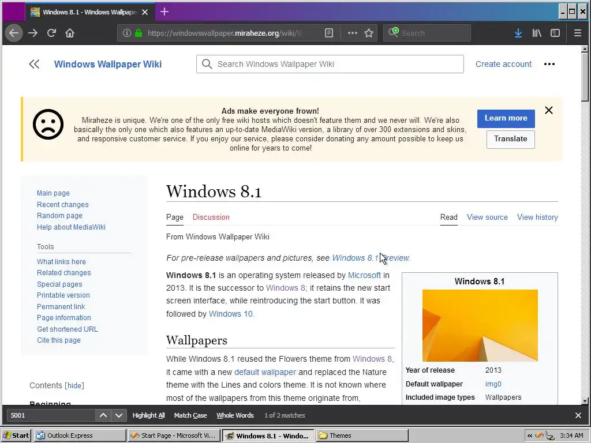Focus the Search Windows Wallpaper Wiki field

[330, 64]
